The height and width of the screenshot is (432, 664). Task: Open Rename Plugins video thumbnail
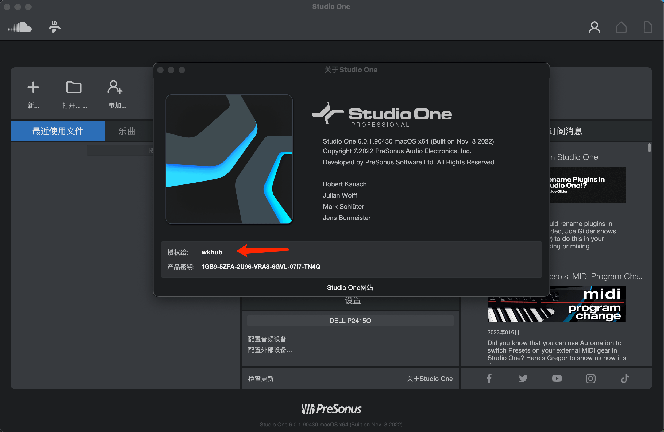pos(588,185)
